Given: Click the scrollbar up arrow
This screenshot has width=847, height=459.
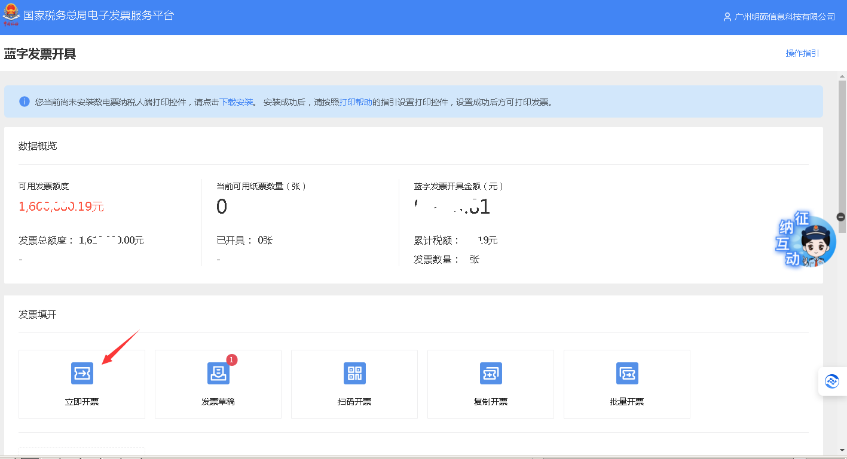Looking at the screenshot, I should point(842,76).
